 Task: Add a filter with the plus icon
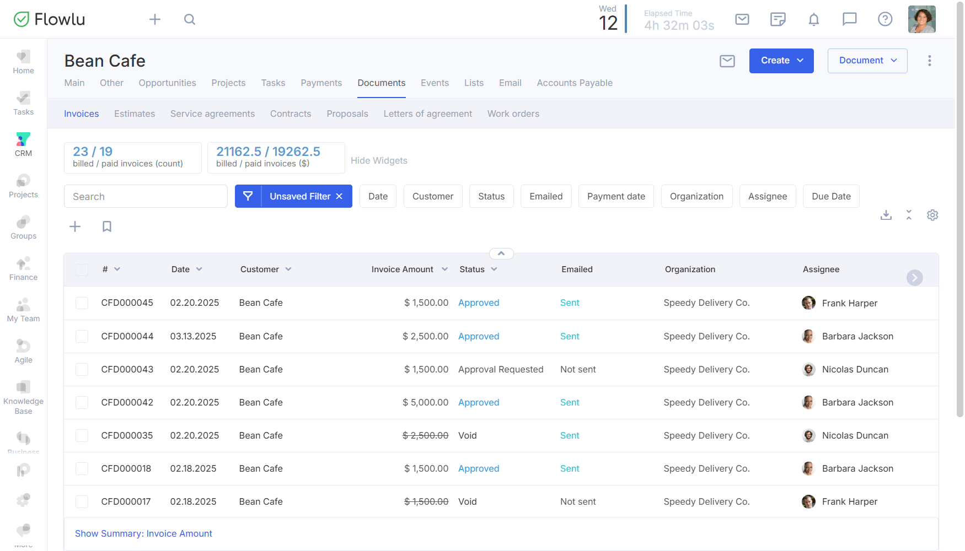[75, 226]
